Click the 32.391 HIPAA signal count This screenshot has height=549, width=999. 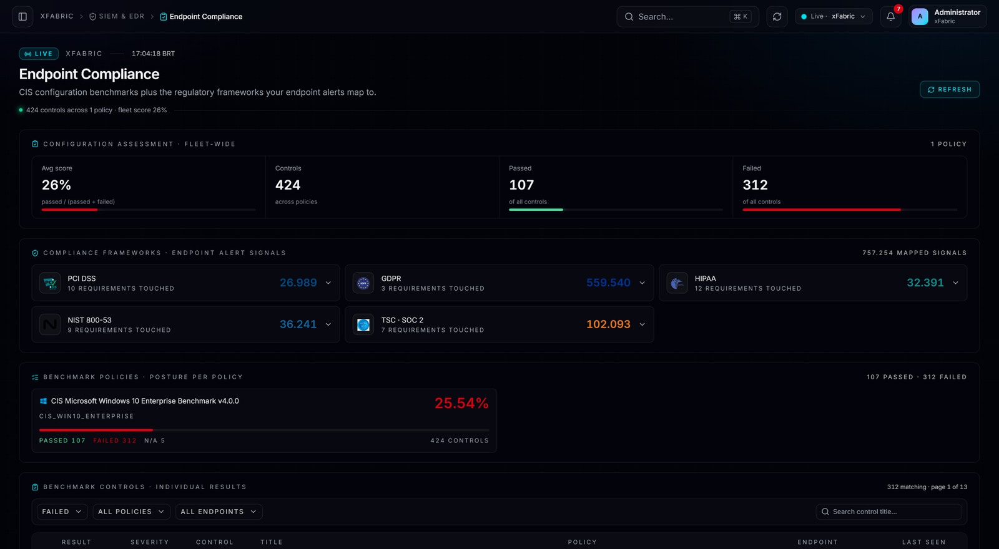925,283
